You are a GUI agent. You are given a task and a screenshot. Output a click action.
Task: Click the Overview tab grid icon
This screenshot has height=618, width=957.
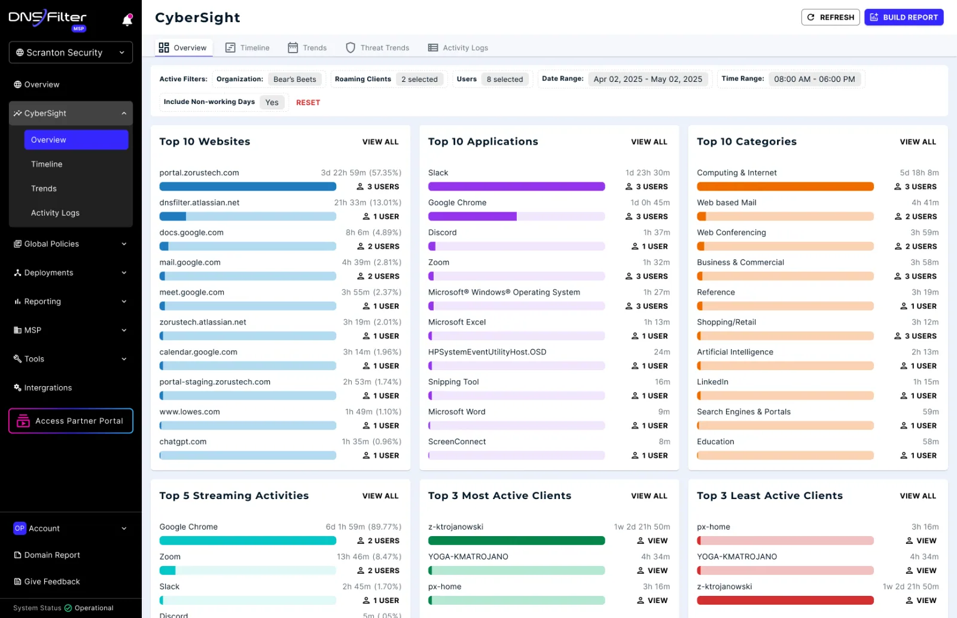(x=164, y=48)
